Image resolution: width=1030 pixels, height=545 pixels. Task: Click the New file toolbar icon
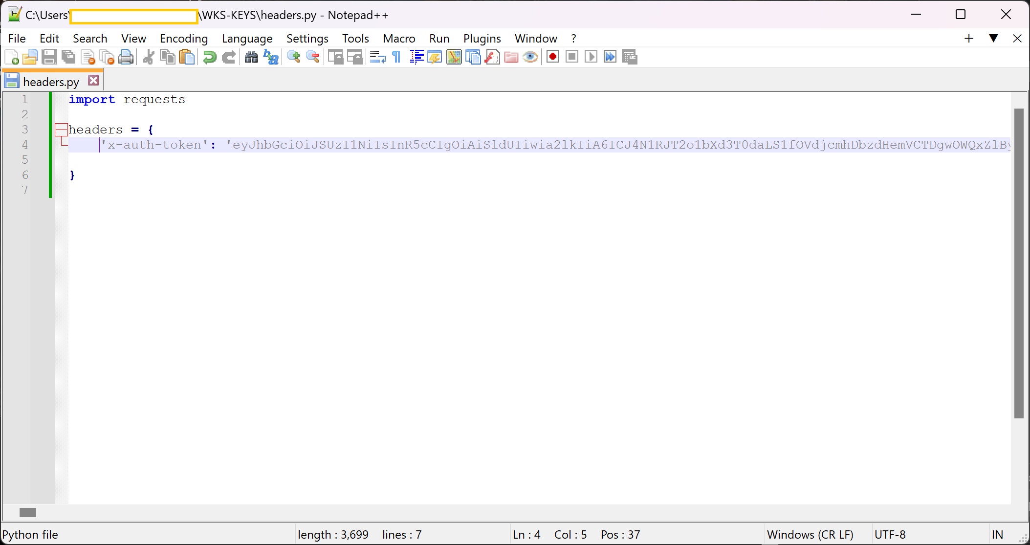click(12, 57)
